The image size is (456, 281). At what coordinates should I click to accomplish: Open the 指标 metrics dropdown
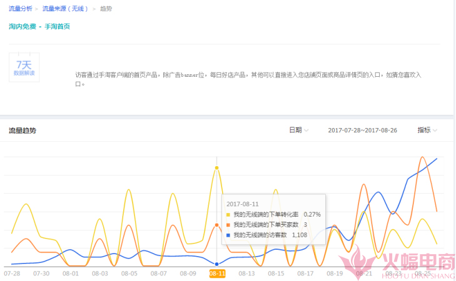coord(427,131)
